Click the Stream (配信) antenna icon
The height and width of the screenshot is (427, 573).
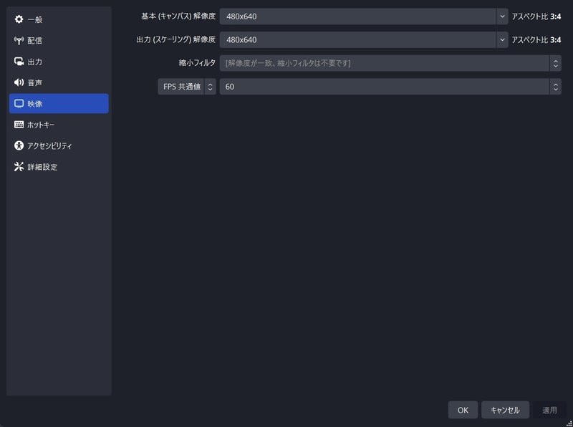click(19, 40)
